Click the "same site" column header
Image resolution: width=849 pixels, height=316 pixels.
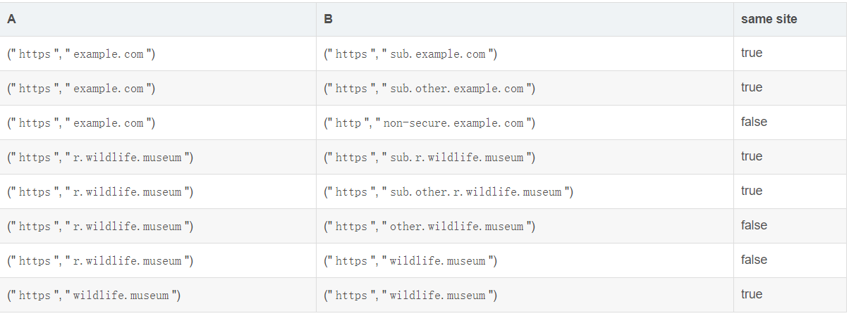click(769, 19)
